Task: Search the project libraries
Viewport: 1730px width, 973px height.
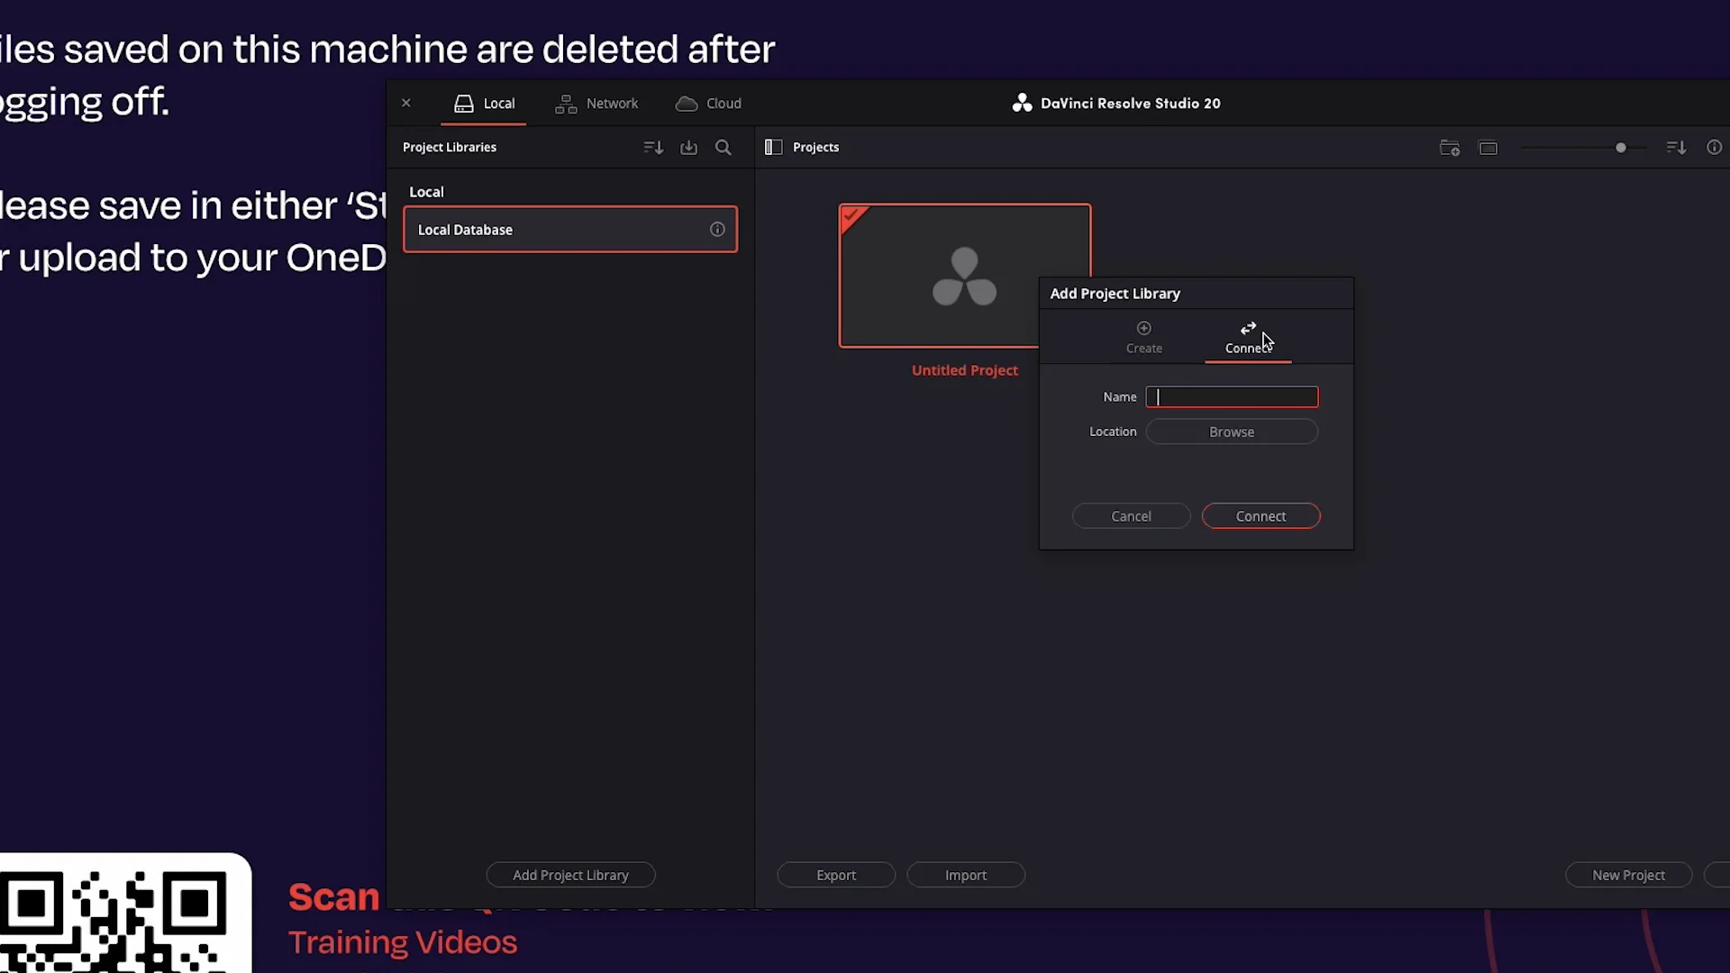Action: [x=724, y=147]
